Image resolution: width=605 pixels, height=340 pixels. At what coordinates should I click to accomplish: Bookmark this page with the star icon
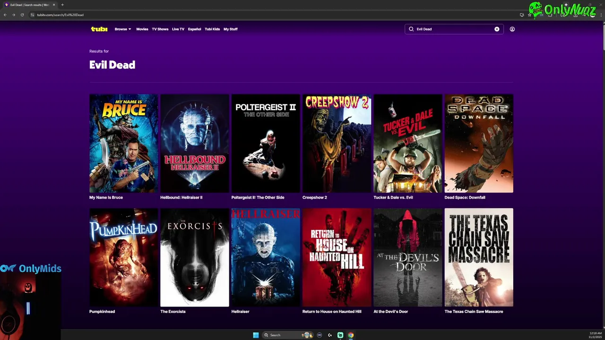[x=529, y=15]
